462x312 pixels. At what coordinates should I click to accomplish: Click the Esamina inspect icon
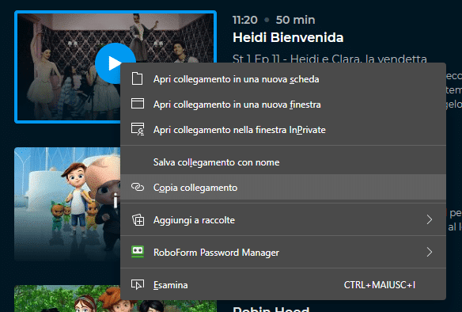pos(138,284)
